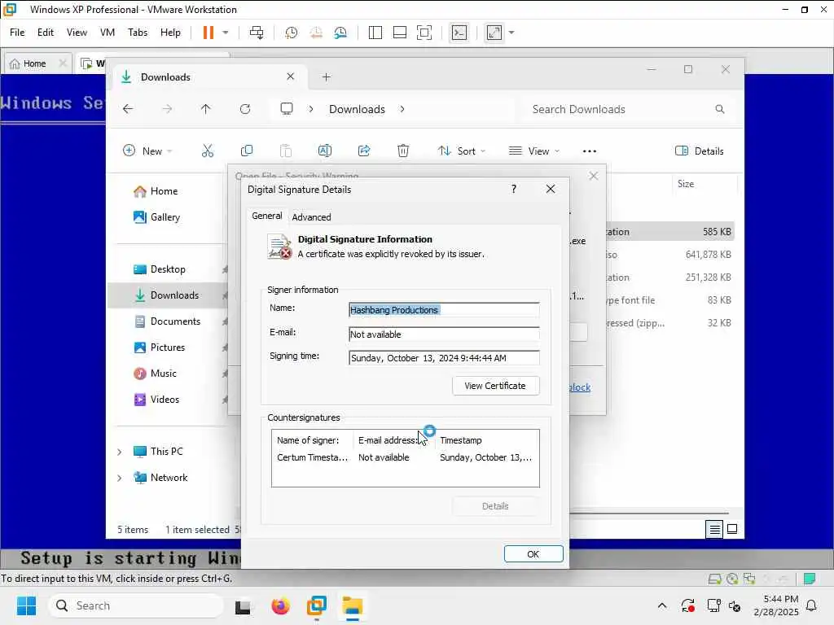Refresh the Downloads folder
The image size is (834, 625).
pos(244,109)
